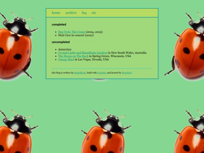Viewport: 204px width, 153px height.
Task: Select the 'Antarctica' list item
Action: pyautogui.click(x=65, y=49)
